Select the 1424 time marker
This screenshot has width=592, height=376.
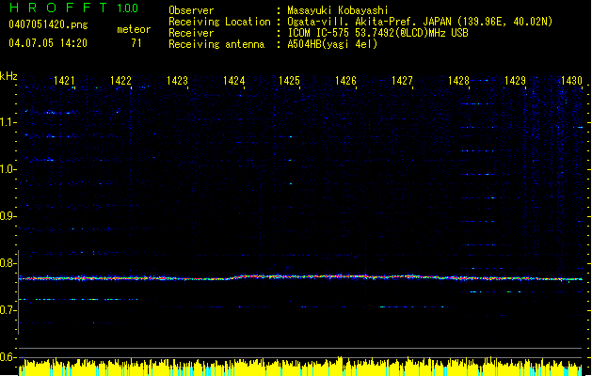234,82
